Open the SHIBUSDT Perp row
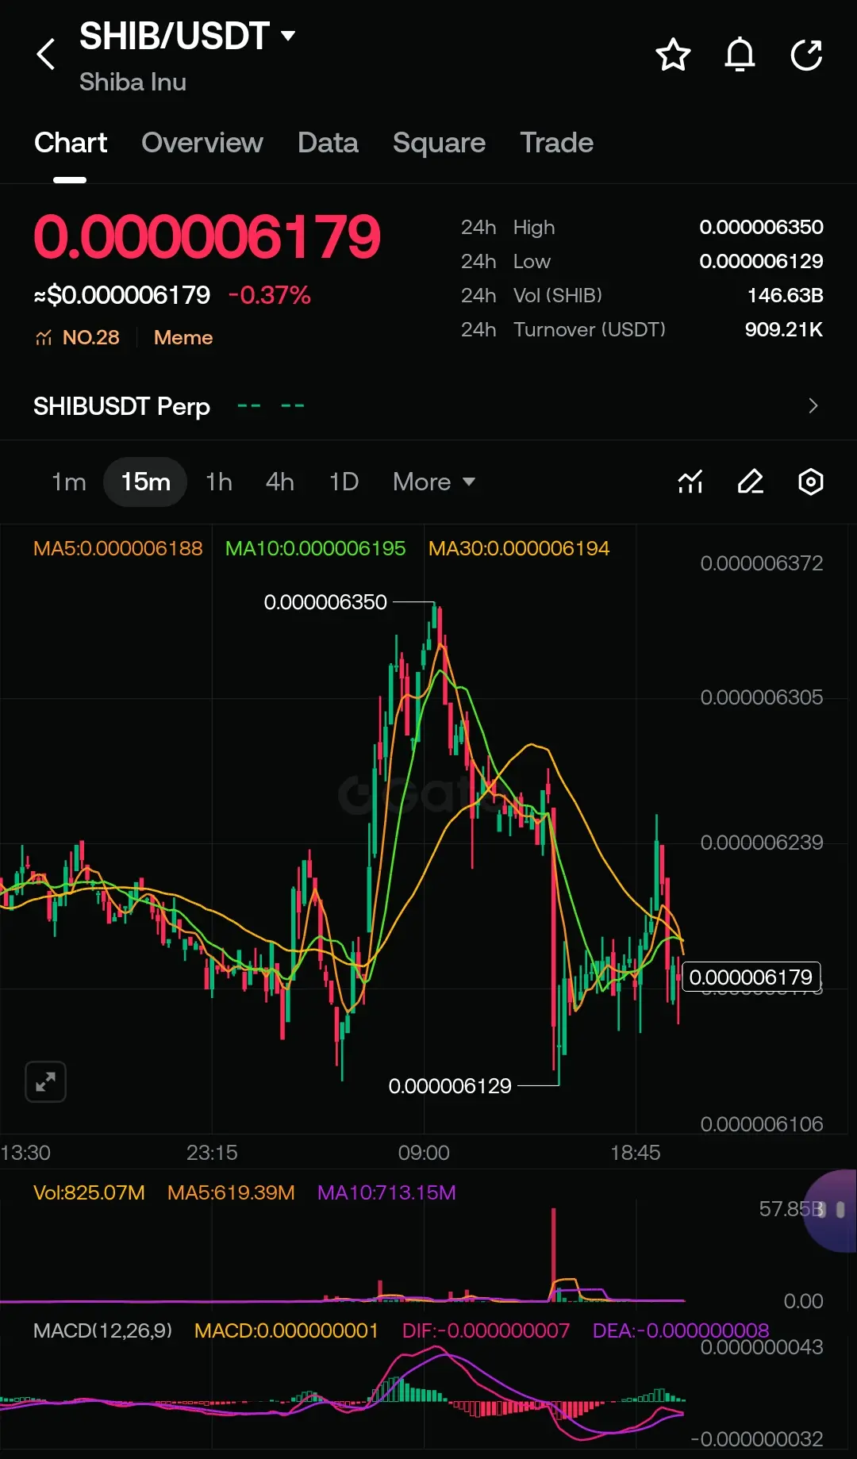Image resolution: width=857 pixels, height=1459 pixels. point(428,406)
